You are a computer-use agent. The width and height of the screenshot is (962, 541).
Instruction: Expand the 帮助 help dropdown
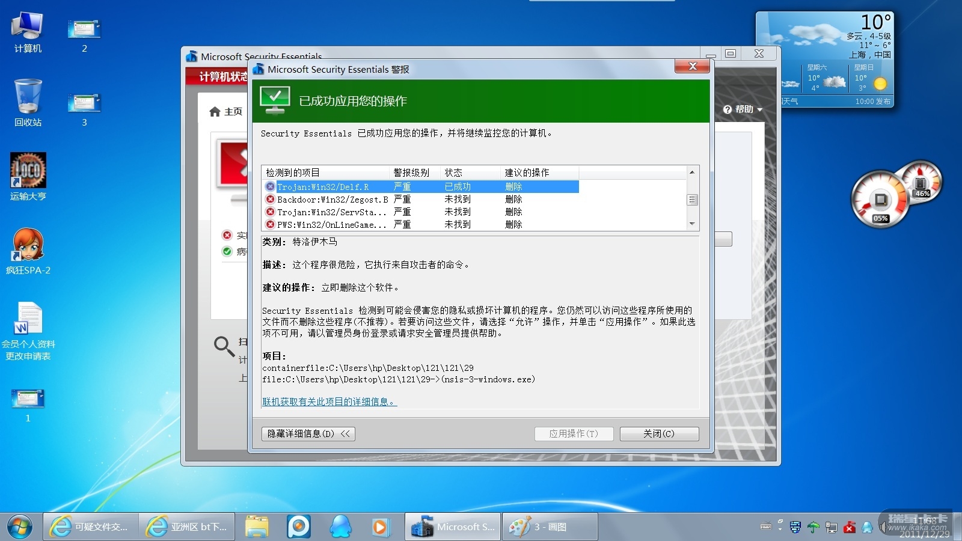[743, 109]
